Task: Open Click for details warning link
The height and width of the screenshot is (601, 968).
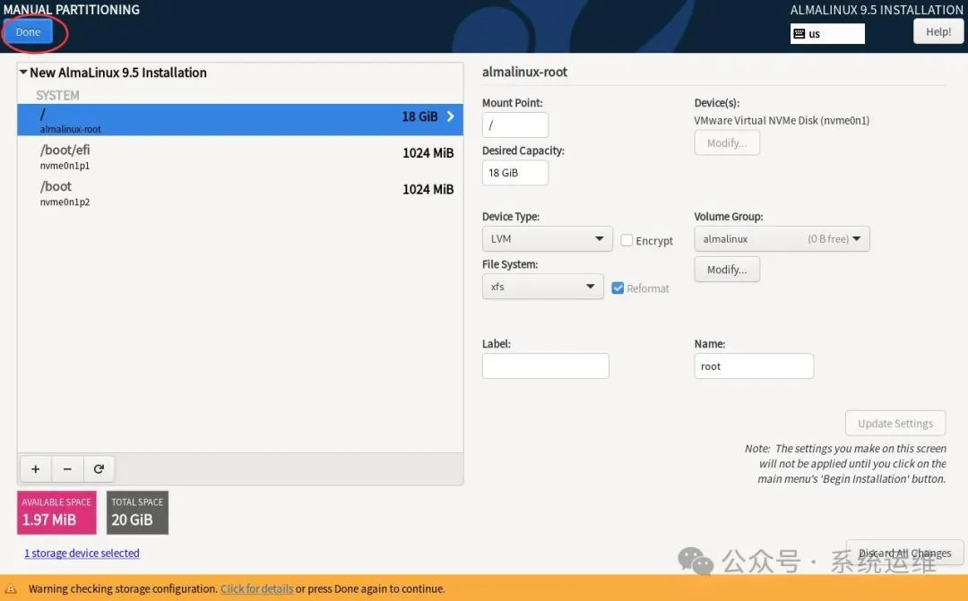Action: click(257, 588)
